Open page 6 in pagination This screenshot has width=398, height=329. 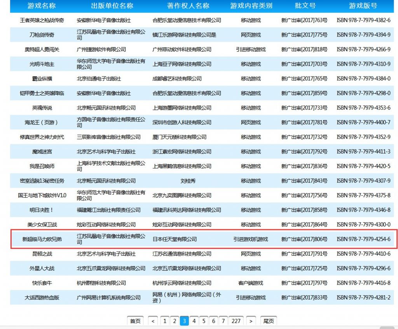coord(213,321)
